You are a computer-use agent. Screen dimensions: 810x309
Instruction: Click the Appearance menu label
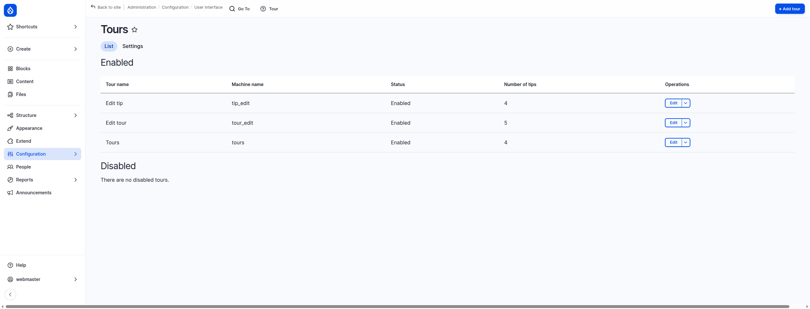coord(29,128)
